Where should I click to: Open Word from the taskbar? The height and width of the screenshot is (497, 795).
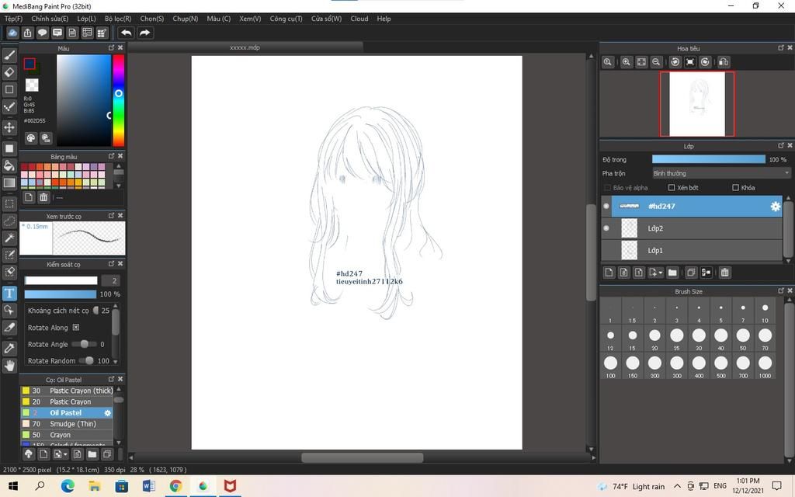[148, 486]
